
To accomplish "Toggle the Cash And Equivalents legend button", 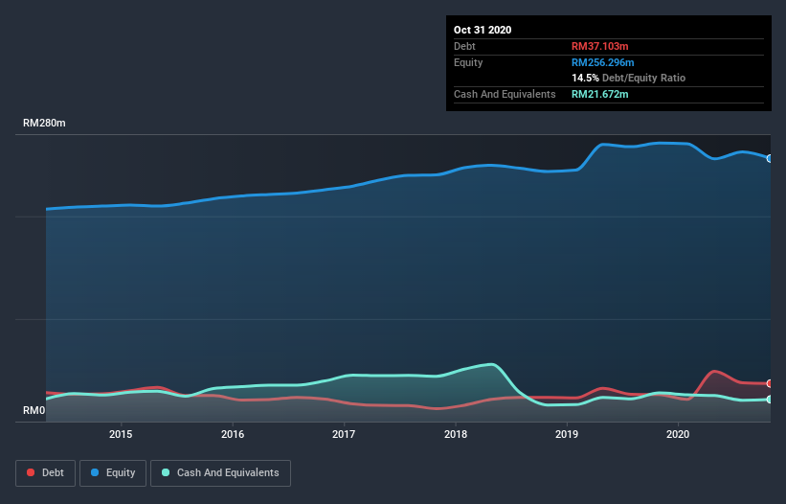I will pos(220,473).
